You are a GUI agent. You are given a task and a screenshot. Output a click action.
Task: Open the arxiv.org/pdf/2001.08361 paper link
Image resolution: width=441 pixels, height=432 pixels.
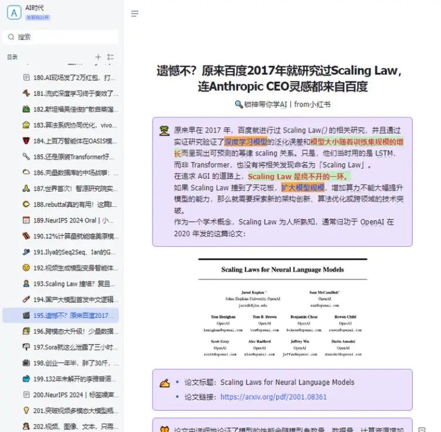[273, 397]
